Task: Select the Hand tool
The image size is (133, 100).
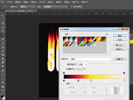Action: pos(3,87)
